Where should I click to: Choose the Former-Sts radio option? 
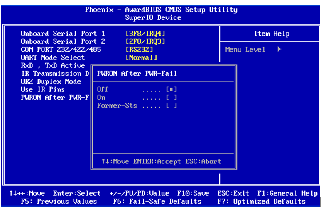pyautogui.click(x=171, y=106)
